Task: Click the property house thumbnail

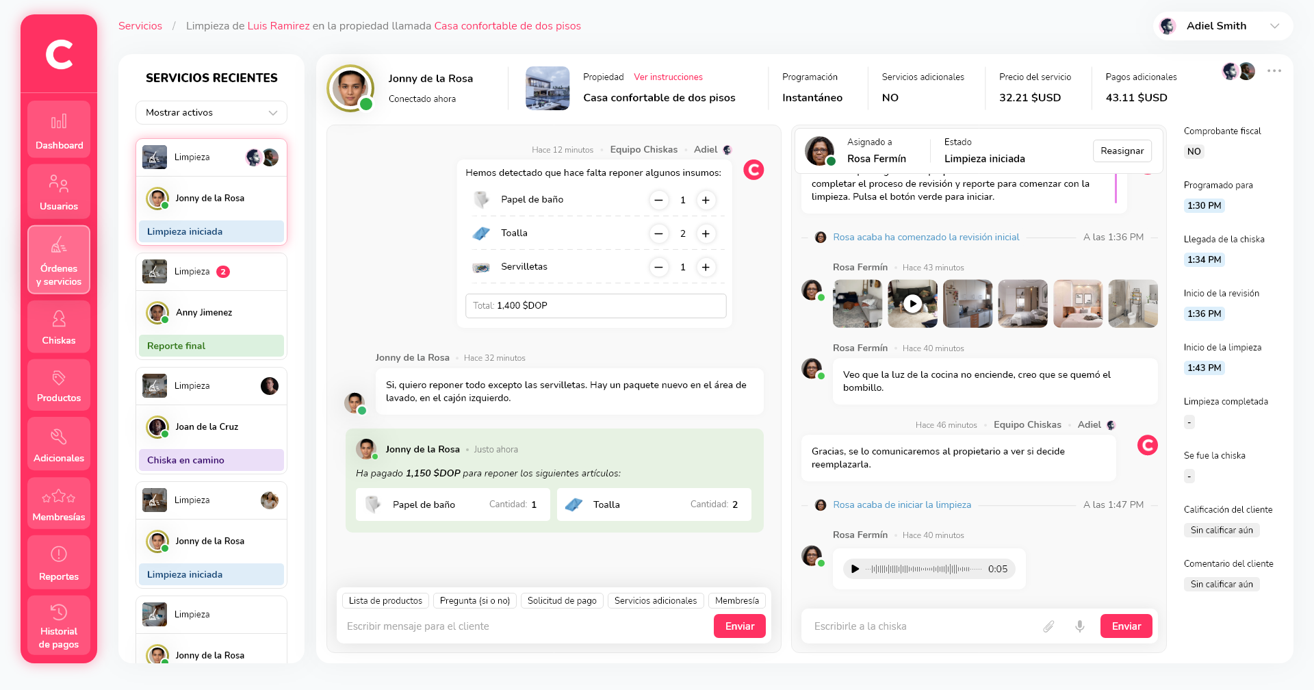Action: click(547, 88)
